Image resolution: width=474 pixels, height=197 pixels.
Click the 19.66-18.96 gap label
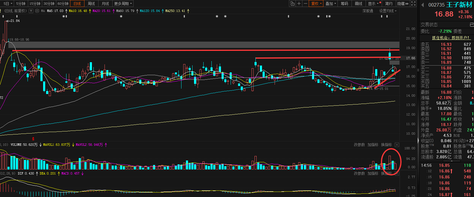[19, 40]
